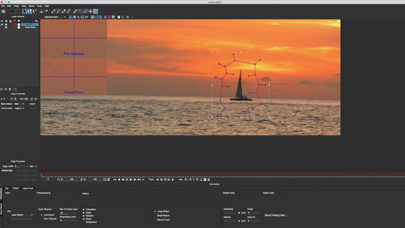
Task: Click the Attach layer link icon
Action: [x=75, y=11]
